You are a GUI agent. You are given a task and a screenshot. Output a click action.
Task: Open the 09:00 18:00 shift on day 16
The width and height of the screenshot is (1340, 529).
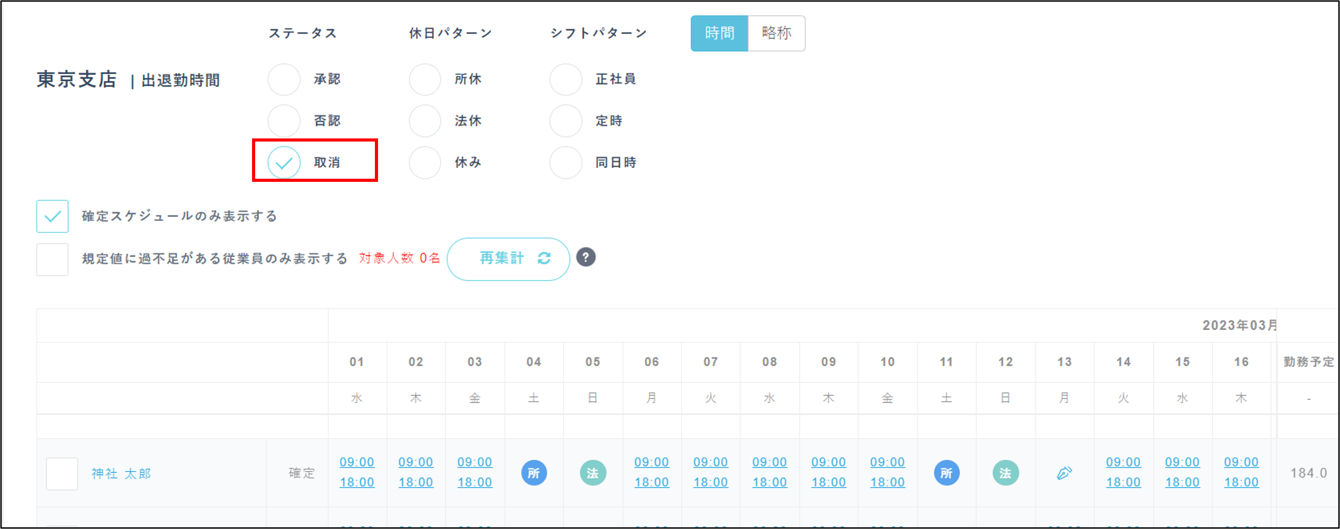coord(1241,472)
